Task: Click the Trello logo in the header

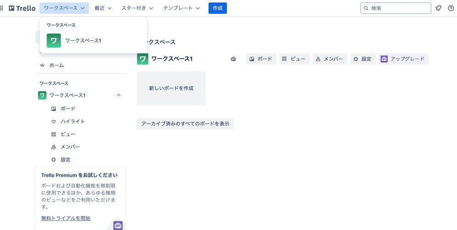Action: [x=22, y=8]
